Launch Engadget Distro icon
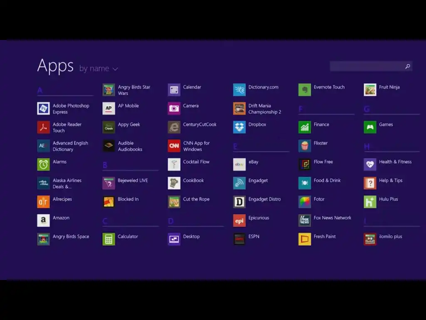The width and height of the screenshot is (426, 320). coord(239,202)
